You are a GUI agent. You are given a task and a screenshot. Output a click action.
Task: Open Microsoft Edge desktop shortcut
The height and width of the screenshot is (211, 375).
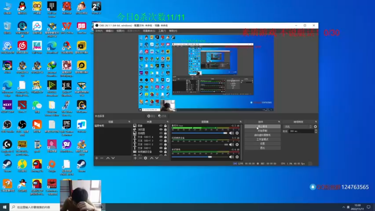click(7, 89)
